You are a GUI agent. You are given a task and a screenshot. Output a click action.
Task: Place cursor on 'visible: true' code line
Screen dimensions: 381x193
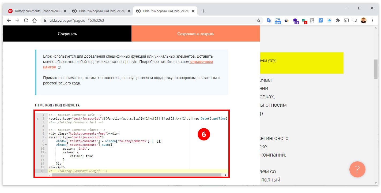point(81,156)
